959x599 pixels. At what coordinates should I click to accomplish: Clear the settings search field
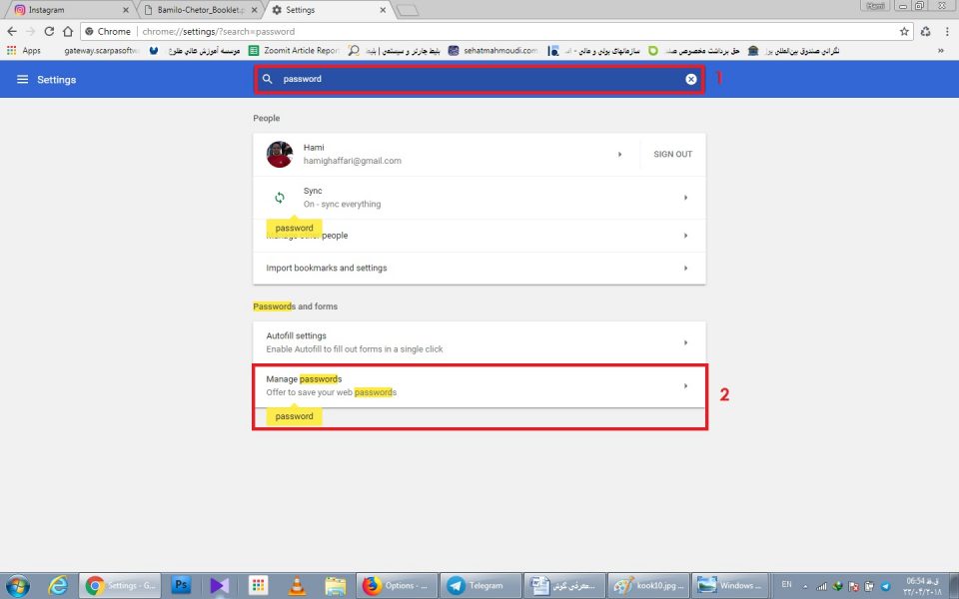click(690, 79)
